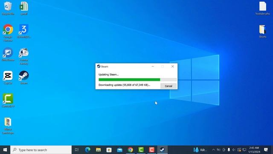Viewport: 273px width, 154px height.
Task: Open Task View from the taskbar
Action: [77, 150]
